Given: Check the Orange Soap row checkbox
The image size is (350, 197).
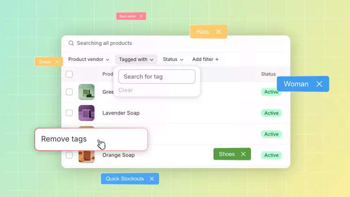Looking at the screenshot, I should click(x=69, y=155).
